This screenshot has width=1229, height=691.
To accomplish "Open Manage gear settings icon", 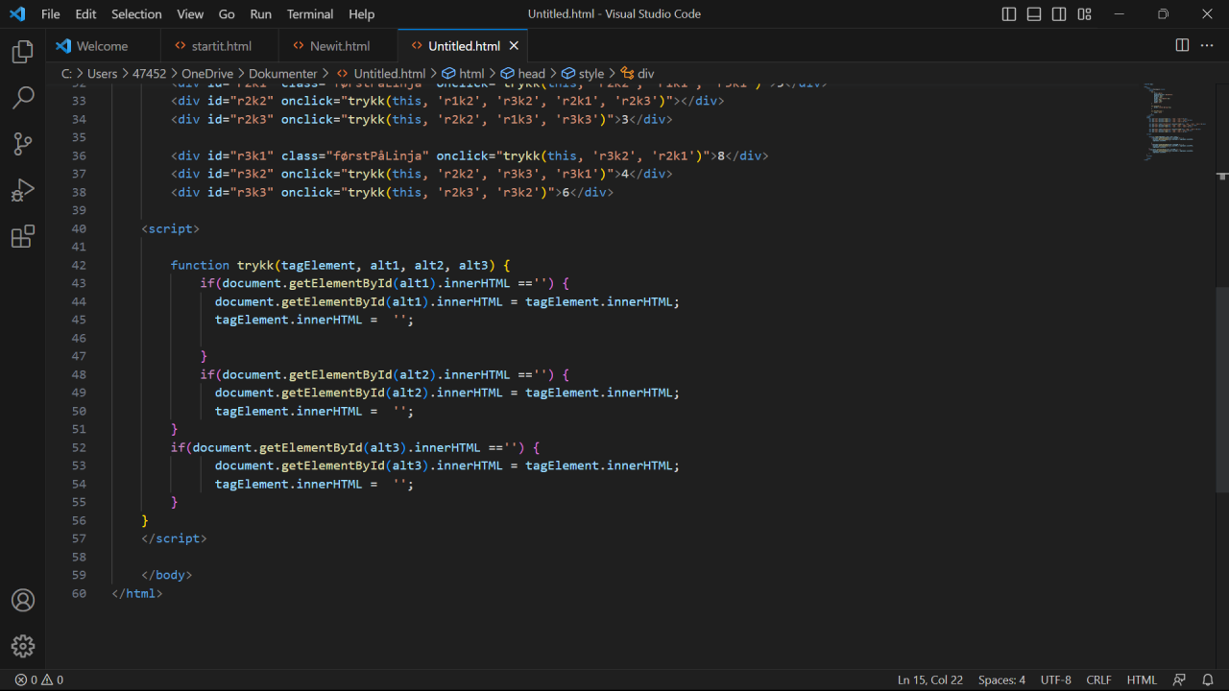I will 23,646.
